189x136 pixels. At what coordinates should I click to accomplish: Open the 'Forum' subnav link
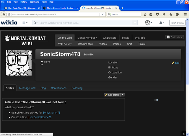click(142, 44)
